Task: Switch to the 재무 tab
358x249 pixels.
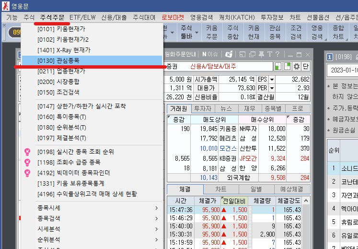Action: (250, 108)
